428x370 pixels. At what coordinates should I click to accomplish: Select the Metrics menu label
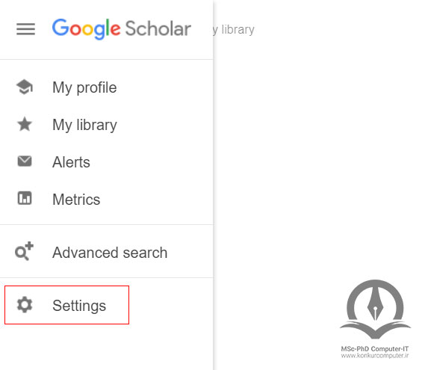(76, 200)
